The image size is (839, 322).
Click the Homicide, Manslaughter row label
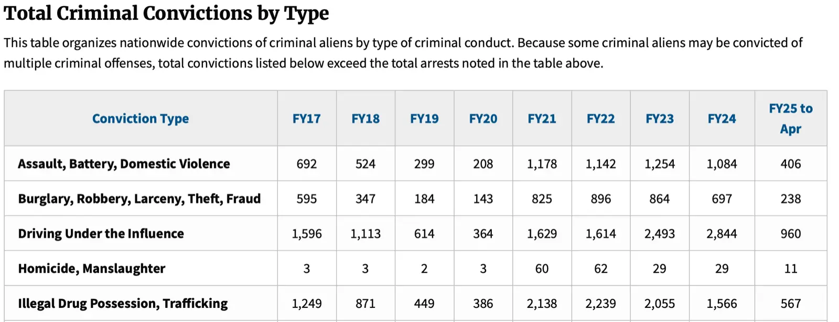click(x=91, y=269)
